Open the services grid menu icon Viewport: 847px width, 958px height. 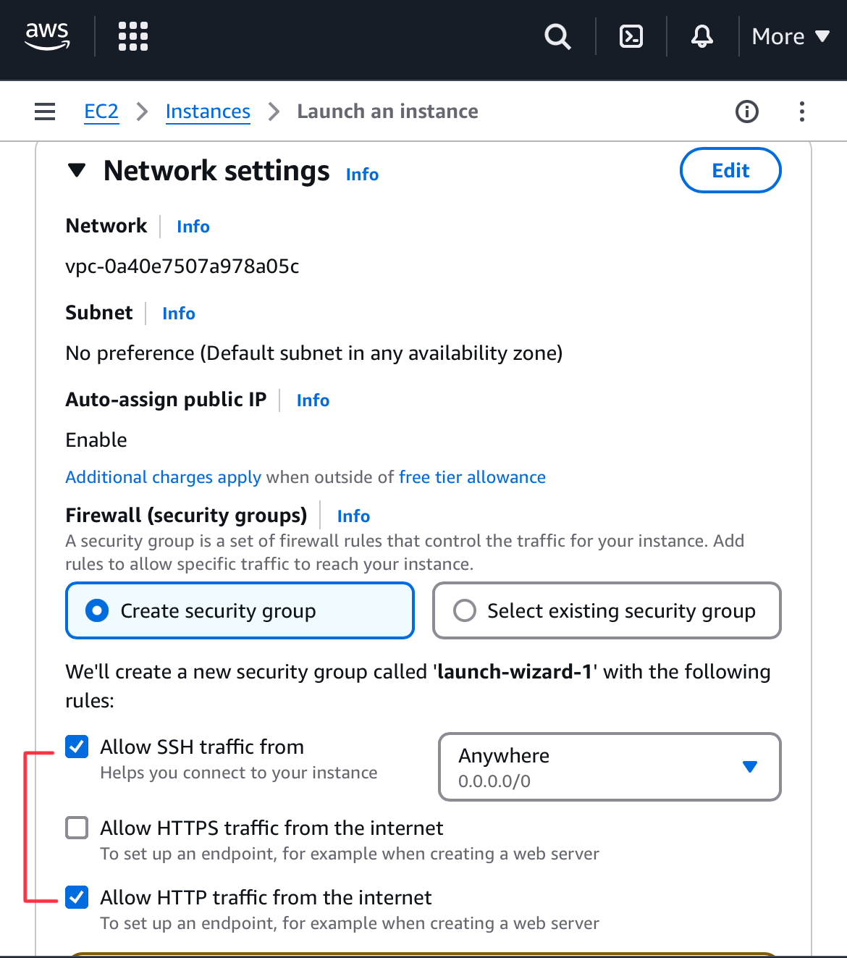pyautogui.click(x=133, y=36)
